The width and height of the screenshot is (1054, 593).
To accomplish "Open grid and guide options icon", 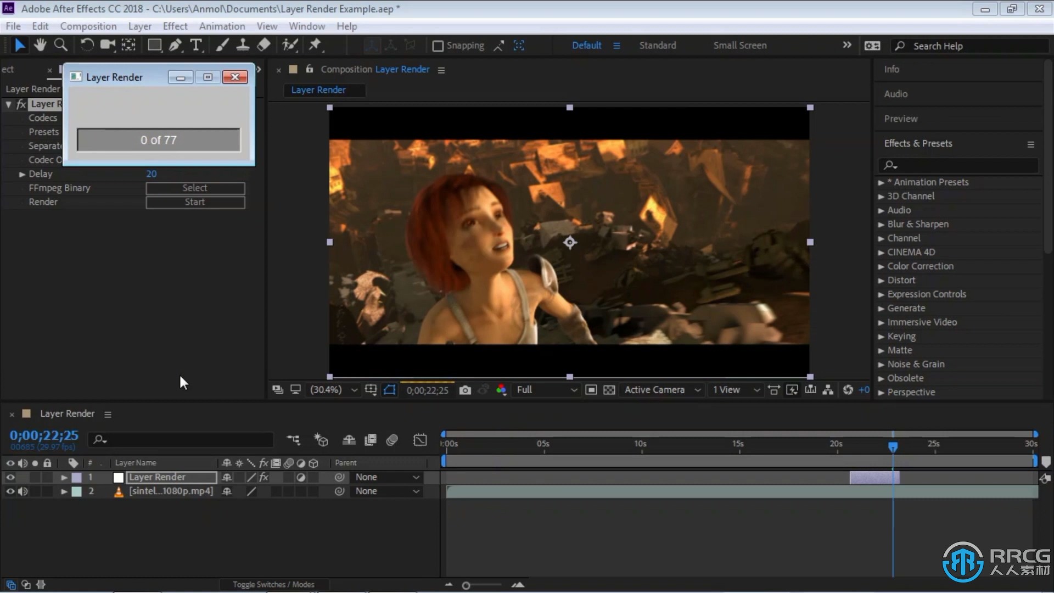I will [x=371, y=390].
